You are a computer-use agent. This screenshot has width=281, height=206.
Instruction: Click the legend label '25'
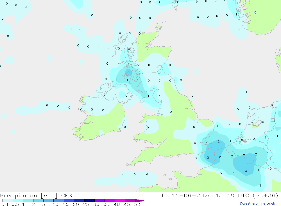(x=86, y=204)
